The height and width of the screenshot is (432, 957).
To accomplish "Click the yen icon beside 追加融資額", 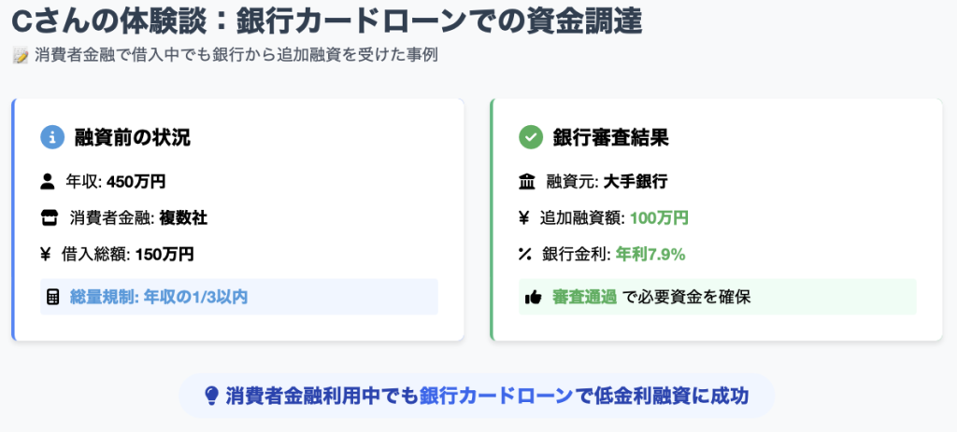I will pyautogui.click(x=523, y=217).
